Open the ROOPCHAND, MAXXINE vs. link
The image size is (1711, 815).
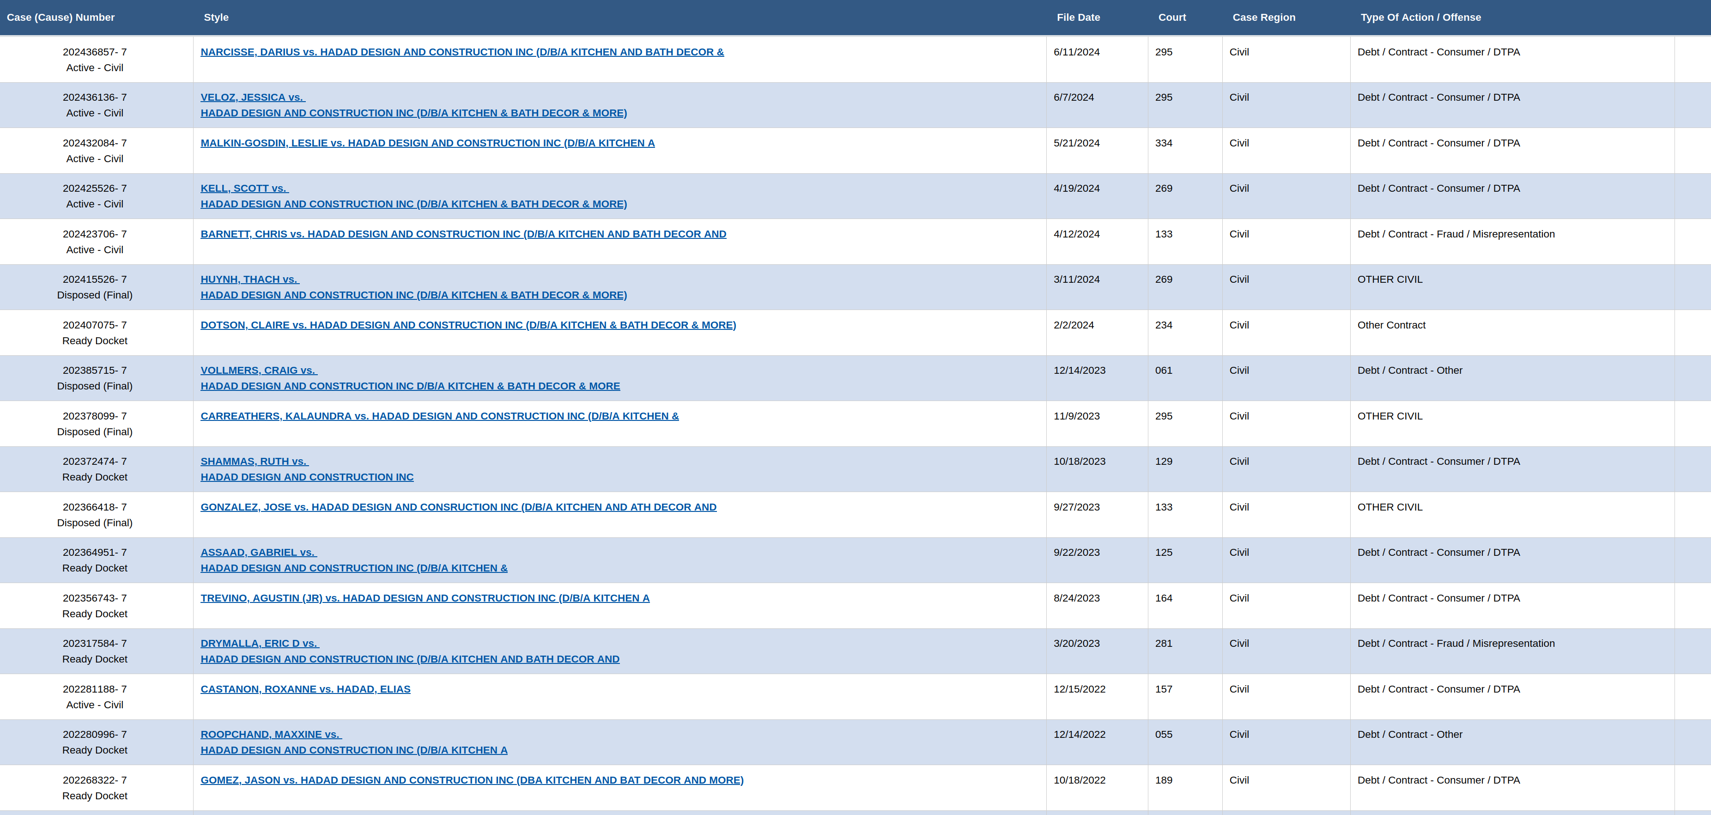(271, 734)
